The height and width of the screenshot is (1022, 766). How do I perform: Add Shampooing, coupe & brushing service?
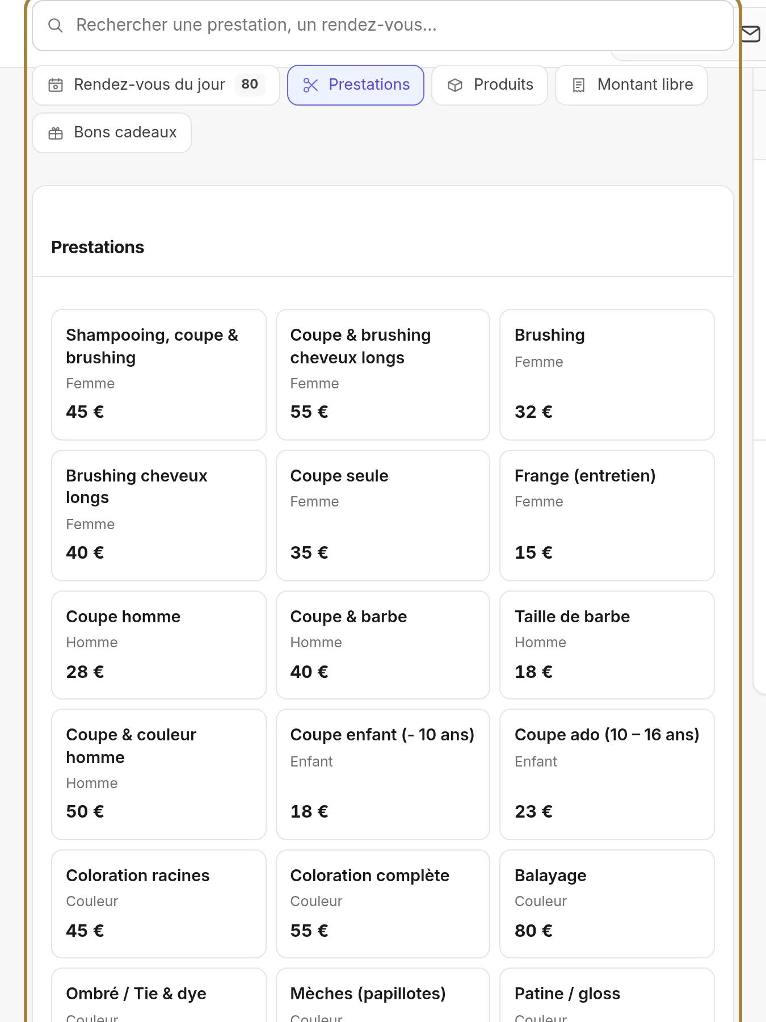pyautogui.click(x=159, y=375)
